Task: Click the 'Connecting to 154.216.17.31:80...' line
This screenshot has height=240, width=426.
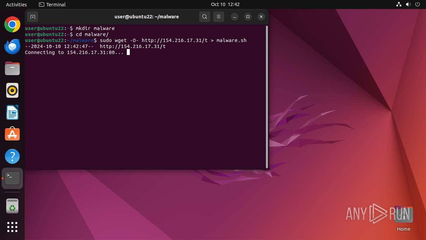Action: 74,52
